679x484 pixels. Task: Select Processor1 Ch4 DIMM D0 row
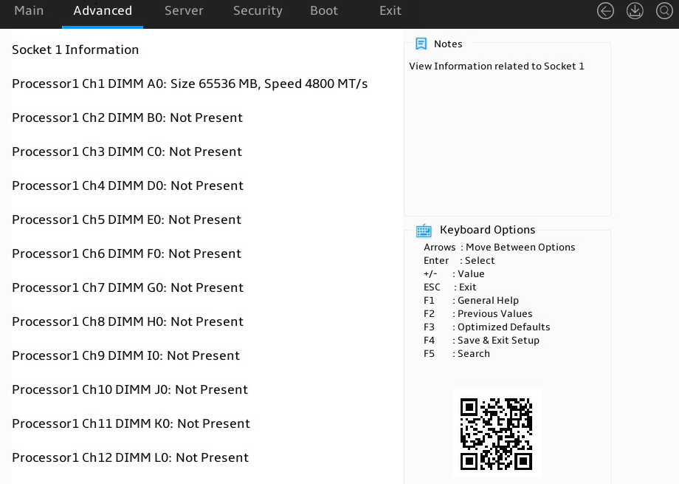(128, 185)
